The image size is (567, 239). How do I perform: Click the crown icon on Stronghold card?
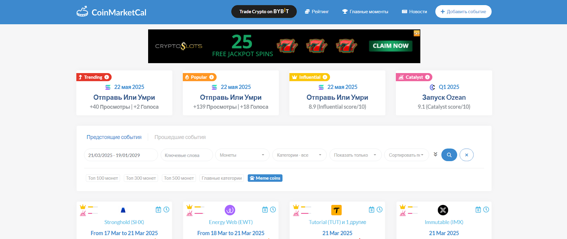click(83, 207)
